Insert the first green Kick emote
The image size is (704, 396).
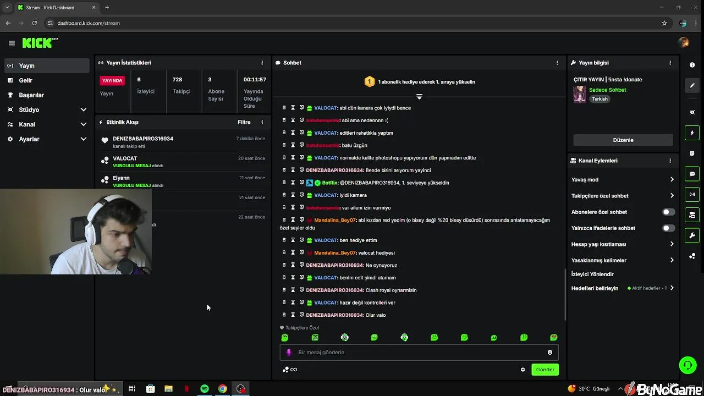click(x=285, y=338)
